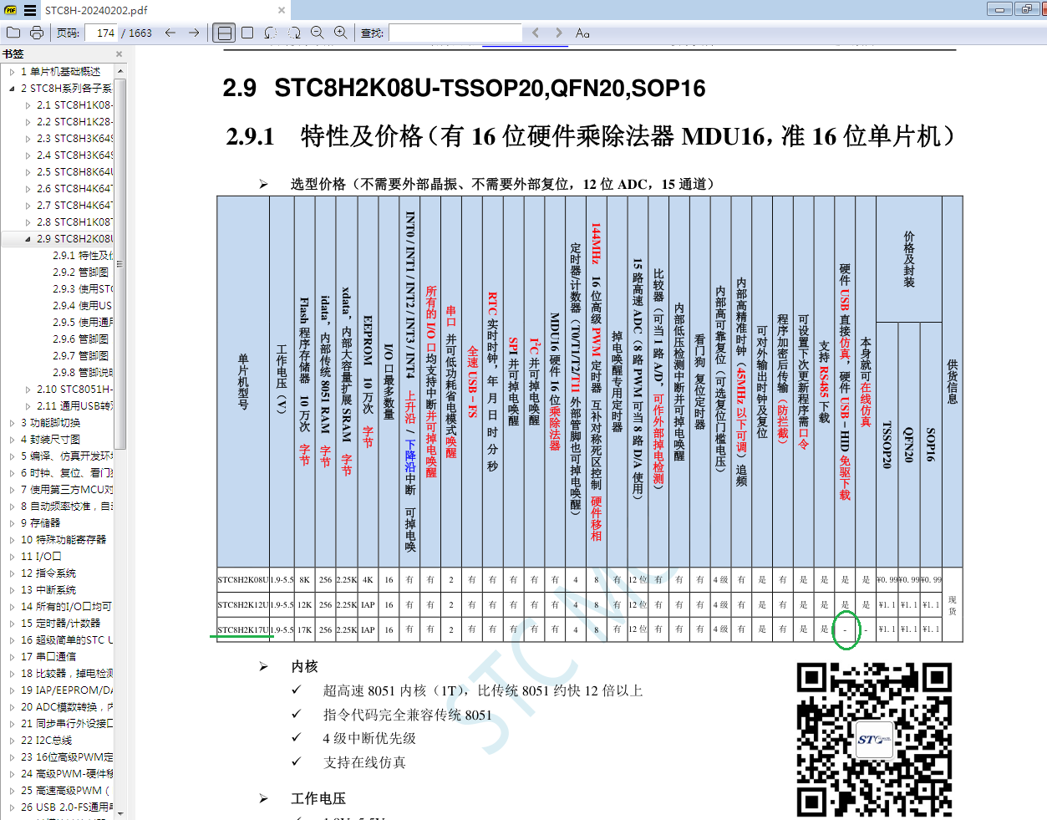The width and height of the screenshot is (1047, 820).
Task: Expand section 2.1 STC8H1K08 arrow
Action: [28, 105]
